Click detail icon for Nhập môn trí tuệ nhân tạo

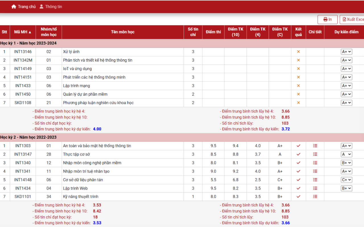click(x=315, y=171)
